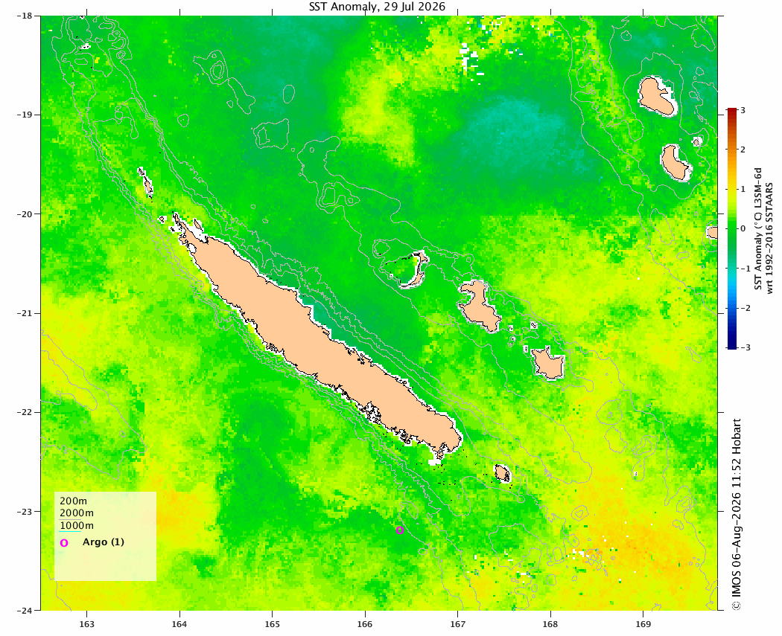Screen dimensions: 782x636
Task: Click the Maré island southeast of Lifou
Action: [x=547, y=362]
